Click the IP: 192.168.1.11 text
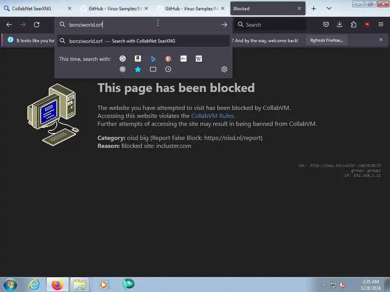The height and width of the screenshot is (292, 390). [x=363, y=176]
